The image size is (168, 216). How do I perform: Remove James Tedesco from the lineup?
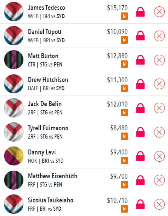159,12
